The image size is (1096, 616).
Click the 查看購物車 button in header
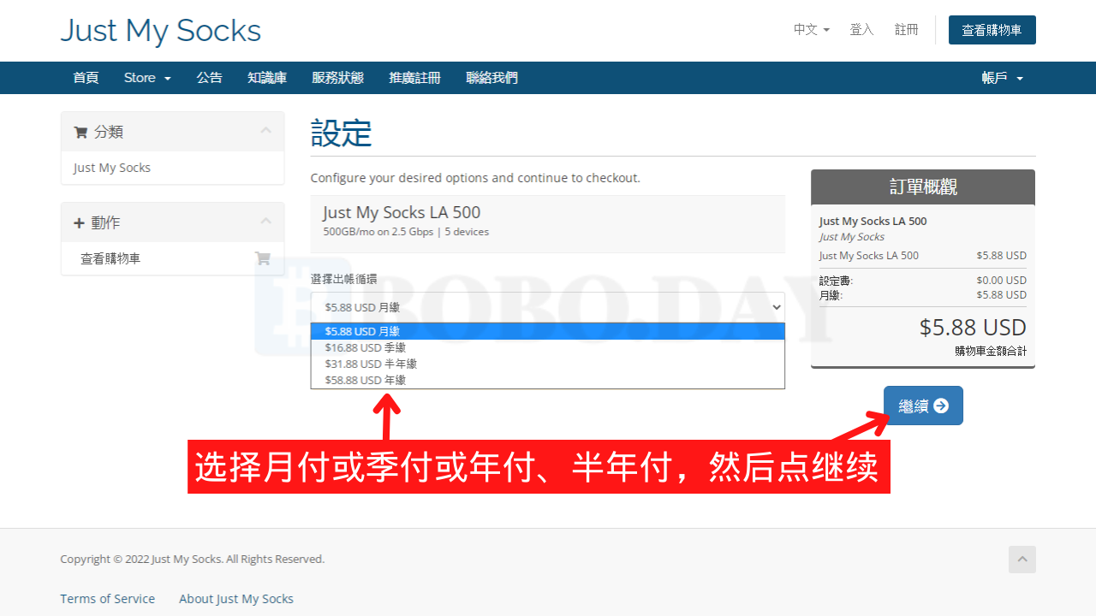click(992, 30)
